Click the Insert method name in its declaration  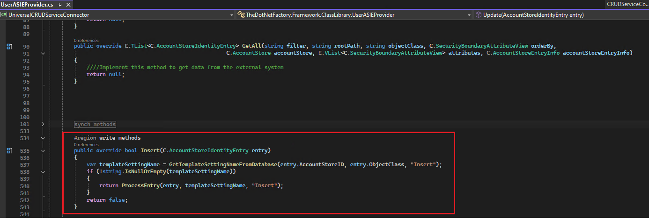(x=150, y=151)
